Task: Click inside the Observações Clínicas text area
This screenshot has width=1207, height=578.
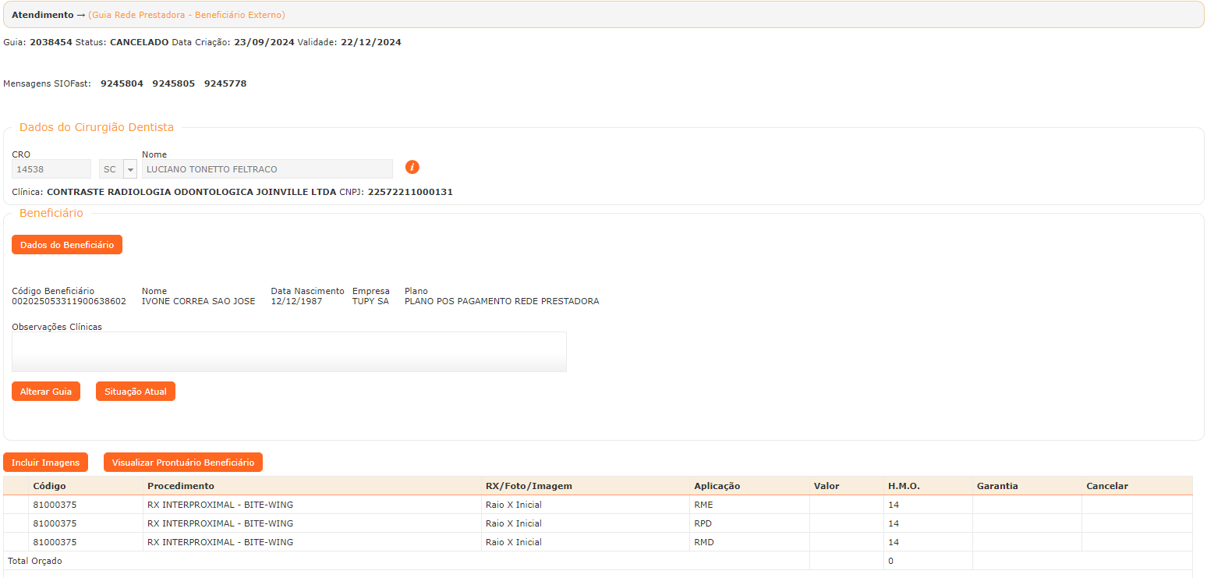Action: pyautogui.click(x=288, y=352)
